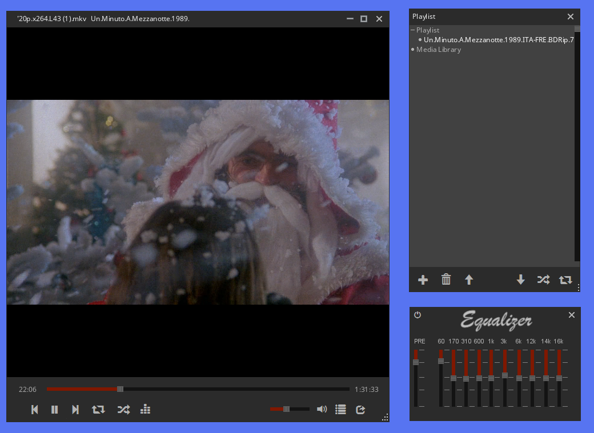Screen dimensions: 594x433
Task: Toggle repeat in Playlist window
Action: pos(565,280)
